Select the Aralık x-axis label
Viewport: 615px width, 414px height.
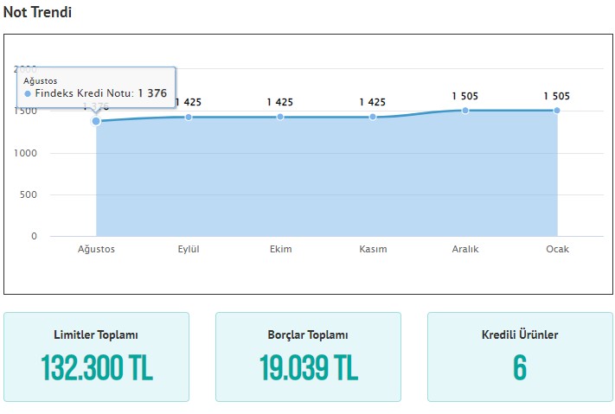pos(464,250)
